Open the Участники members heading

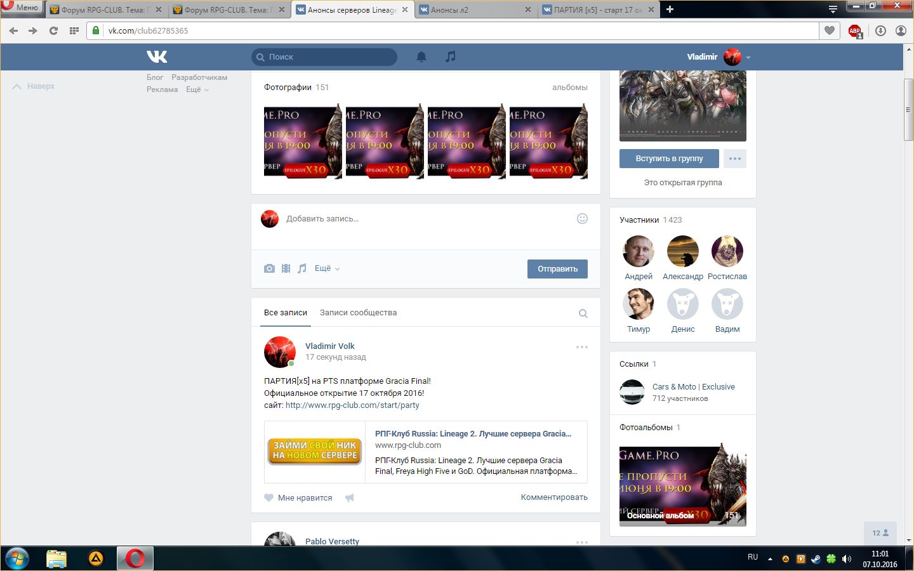coord(641,220)
